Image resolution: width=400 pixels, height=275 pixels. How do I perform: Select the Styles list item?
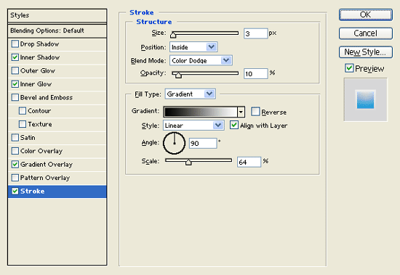57,15
